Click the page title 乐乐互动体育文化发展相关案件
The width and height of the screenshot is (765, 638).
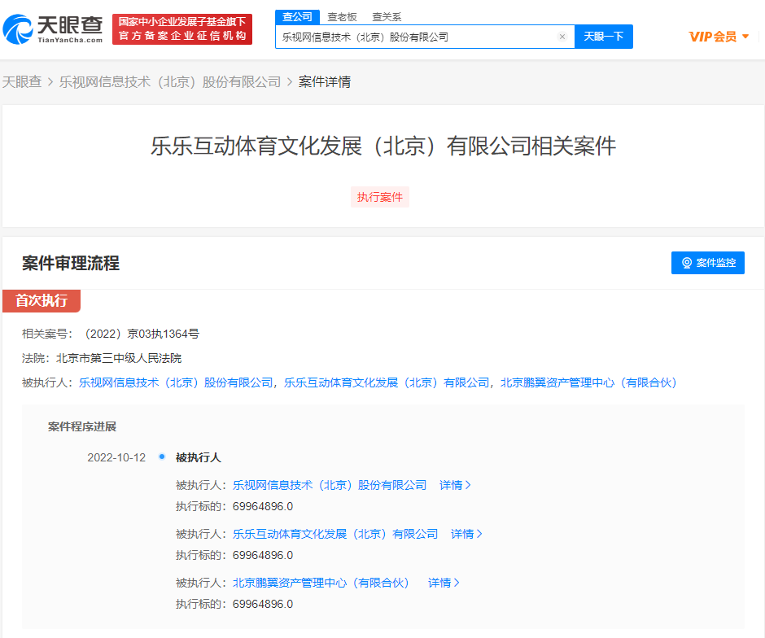(383, 146)
